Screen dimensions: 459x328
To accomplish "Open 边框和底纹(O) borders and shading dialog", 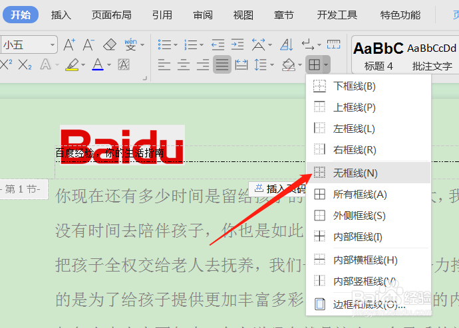I will click(x=369, y=304).
